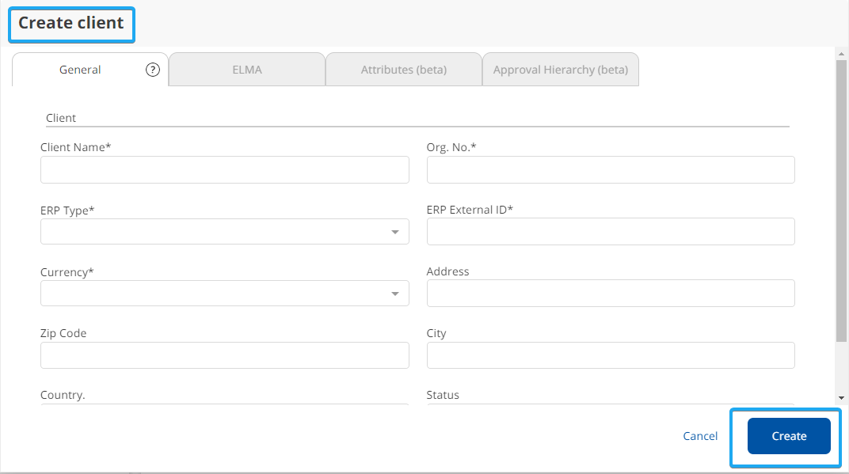
Task: Select the Approval Hierarchy (beta) tab
Action: click(561, 70)
